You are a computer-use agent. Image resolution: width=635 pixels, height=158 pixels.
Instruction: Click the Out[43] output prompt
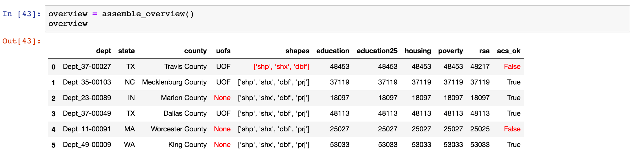pyautogui.click(x=22, y=41)
